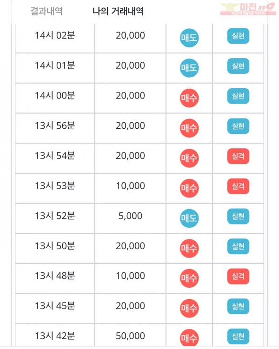Click the red 실격 label for 13시 54분
The width and height of the screenshot is (279, 349).
pos(238,156)
